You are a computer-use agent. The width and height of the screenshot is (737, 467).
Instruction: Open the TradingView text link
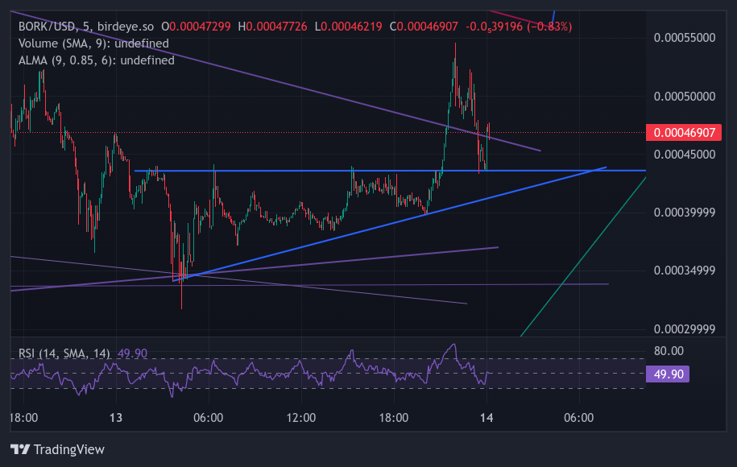point(69,449)
